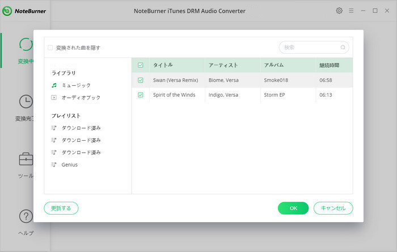Image resolution: width=397 pixels, height=252 pixels.
Task: Open the first ダウンロード済み playlist
Action: (81, 128)
